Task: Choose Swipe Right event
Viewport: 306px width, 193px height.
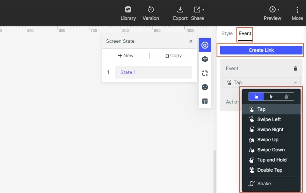Action: 271,130
